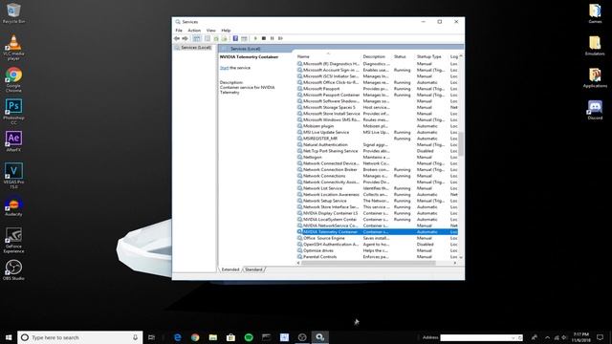This screenshot has width=612, height=344.
Task: Click the Stop Service square icon
Action: point(264,38)
